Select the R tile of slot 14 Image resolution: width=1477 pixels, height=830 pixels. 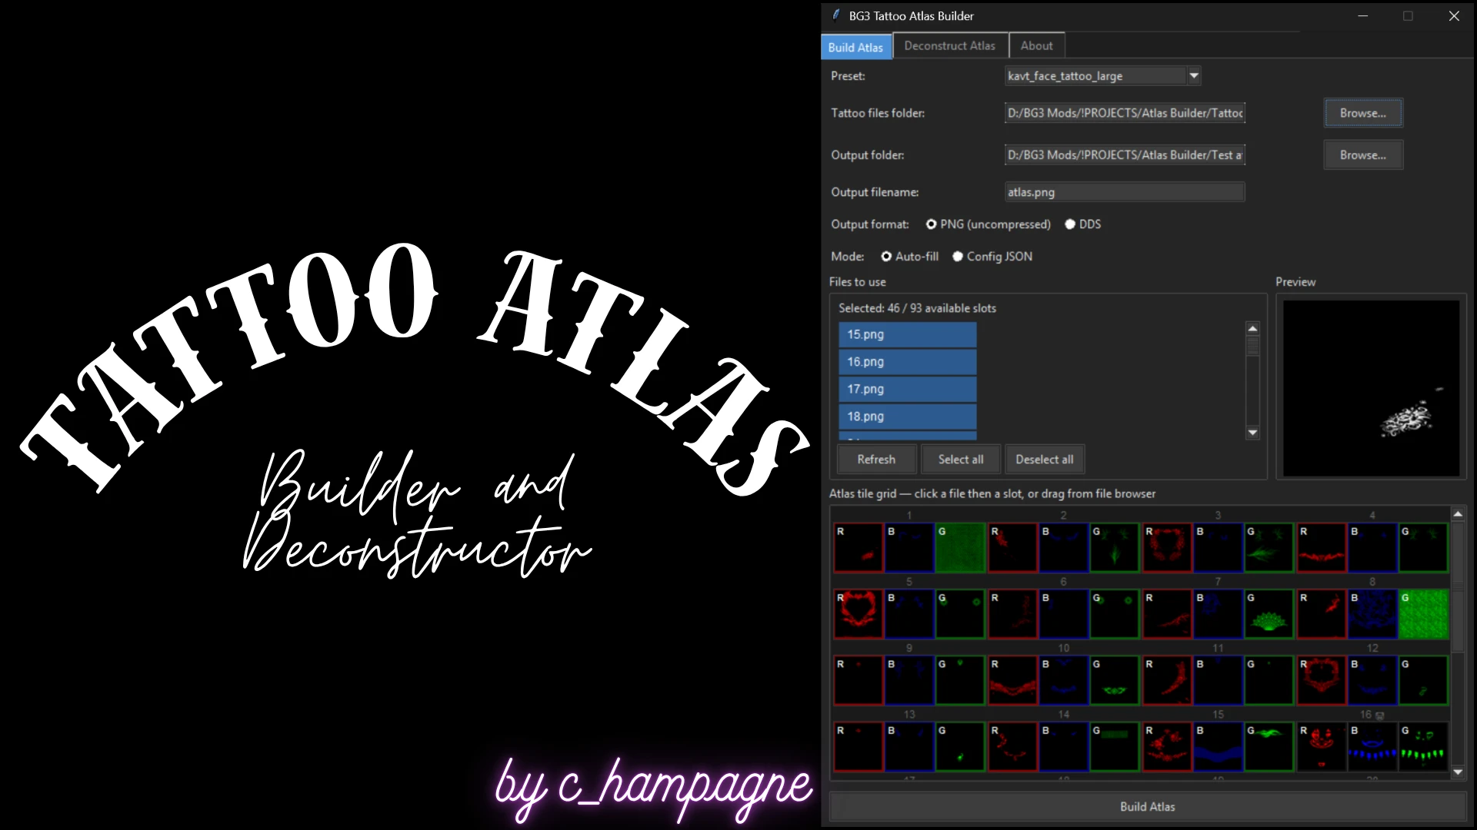pyautogui.click(x=1012, y=746)
